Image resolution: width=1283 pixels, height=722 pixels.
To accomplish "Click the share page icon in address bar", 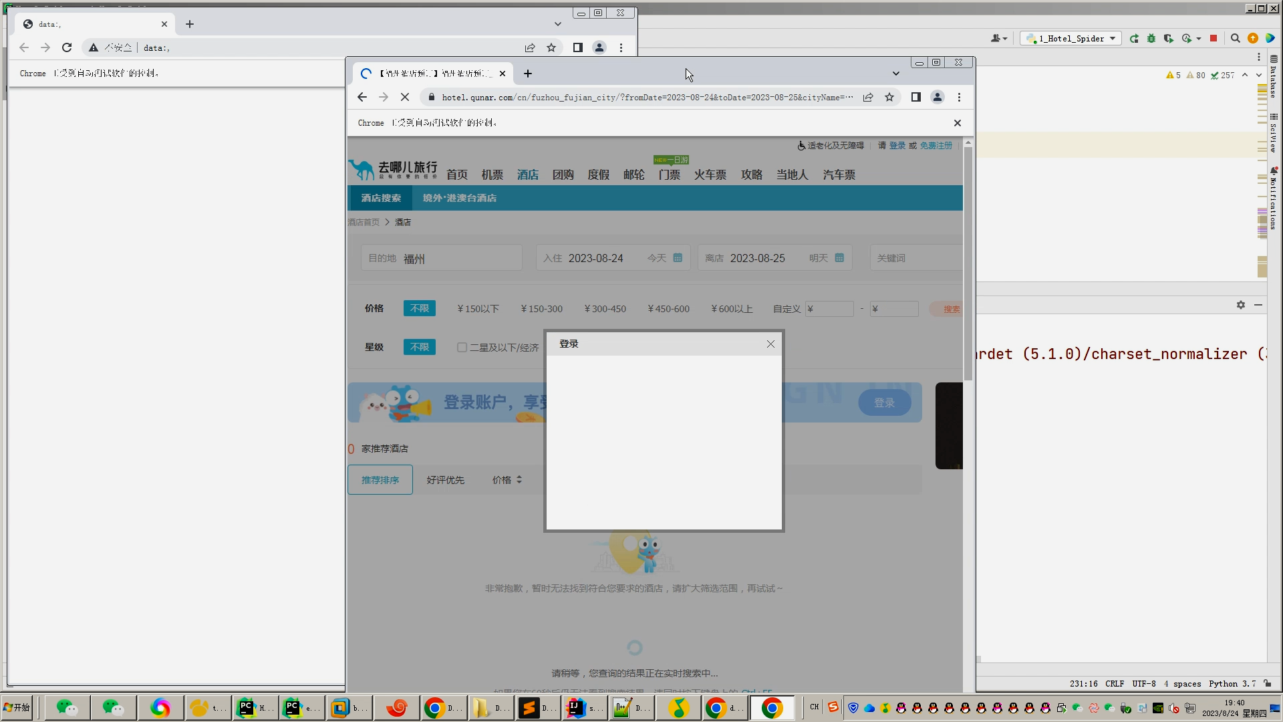I will [x=868, y=98].
